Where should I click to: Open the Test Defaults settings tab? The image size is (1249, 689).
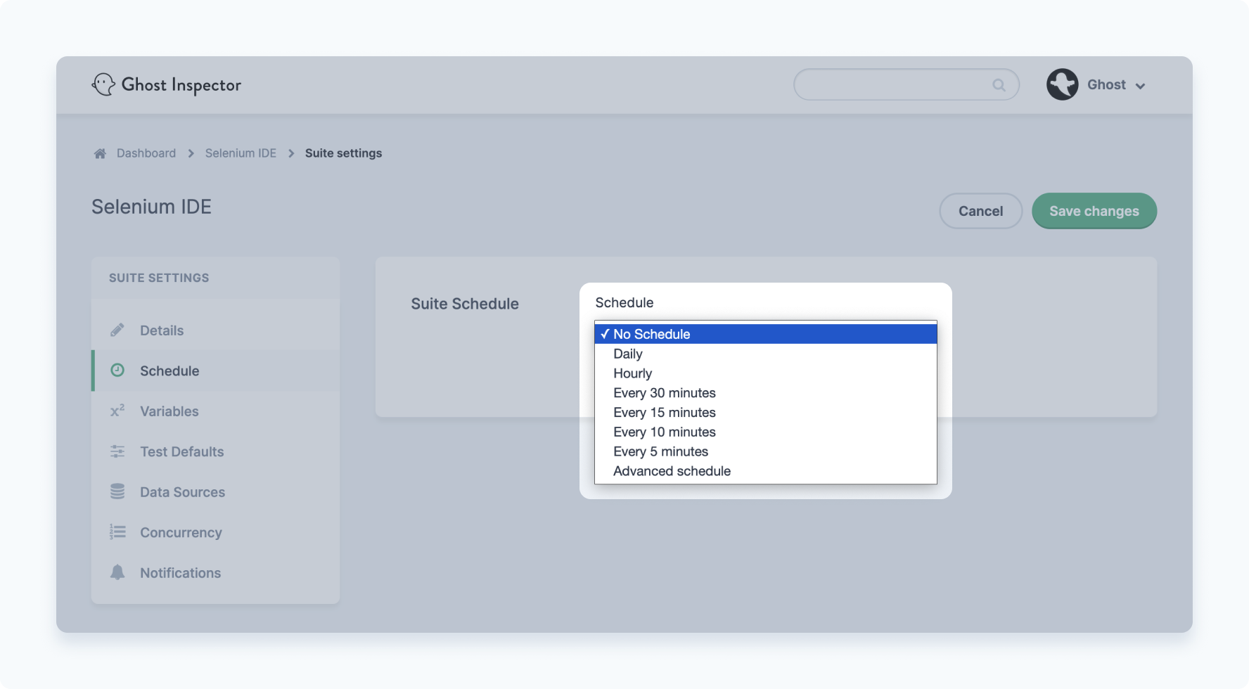(216, 451)
